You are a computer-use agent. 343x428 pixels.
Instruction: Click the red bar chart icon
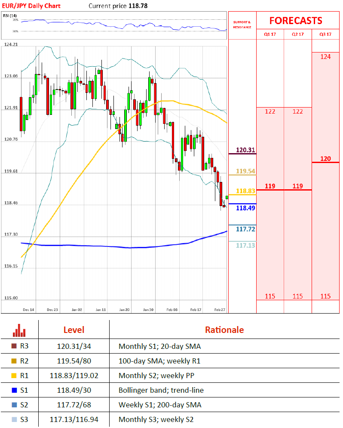click(x=19, y=330)
